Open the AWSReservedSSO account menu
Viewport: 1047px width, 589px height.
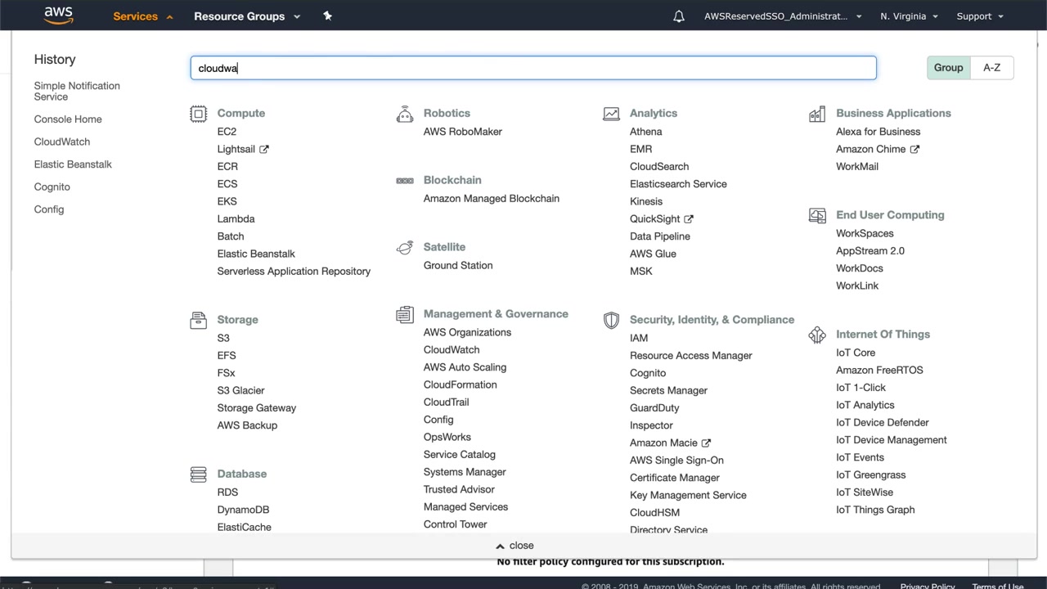point(783,16)
